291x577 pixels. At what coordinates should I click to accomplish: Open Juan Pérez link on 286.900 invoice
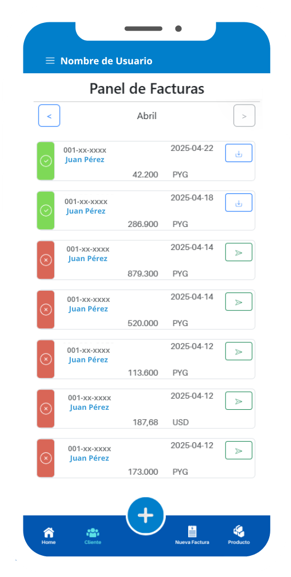(86, 211)
